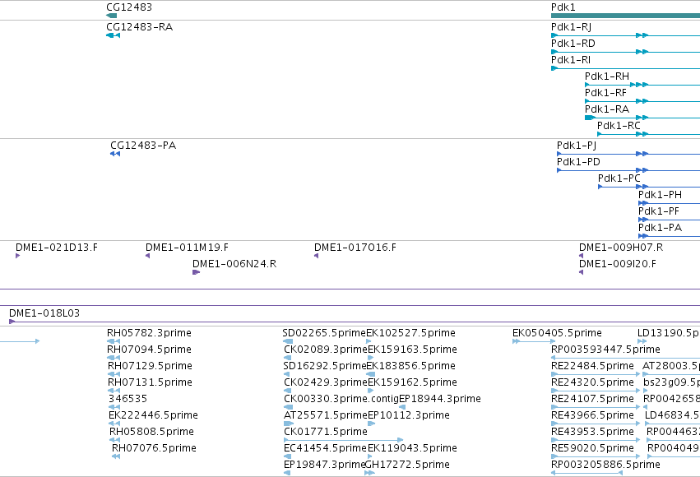Select BAC end DME1-011M19.F label
This screenshot has width=700, height=477.
[x=187, y=248]
